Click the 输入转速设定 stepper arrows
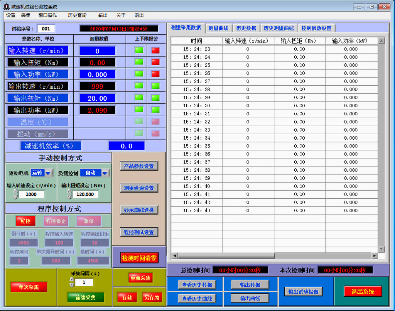 tap(15, 194)
